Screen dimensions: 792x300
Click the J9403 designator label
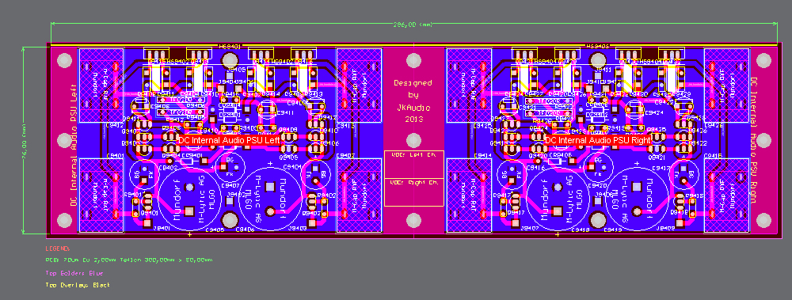(297, 228)
